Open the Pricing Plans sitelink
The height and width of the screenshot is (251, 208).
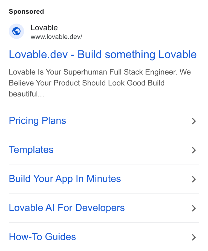(37, 121)
